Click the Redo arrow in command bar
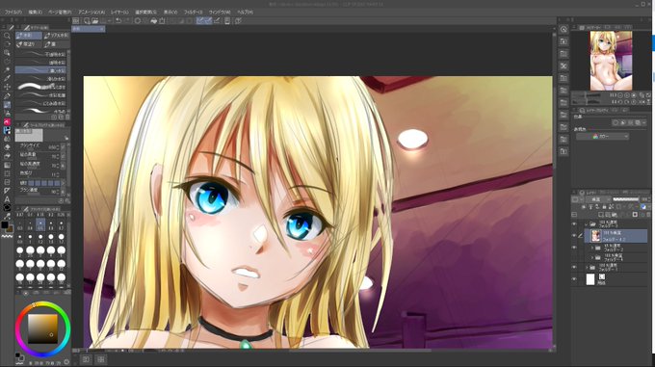The height and width of the screenshot is (367, 655). point(127,20)
